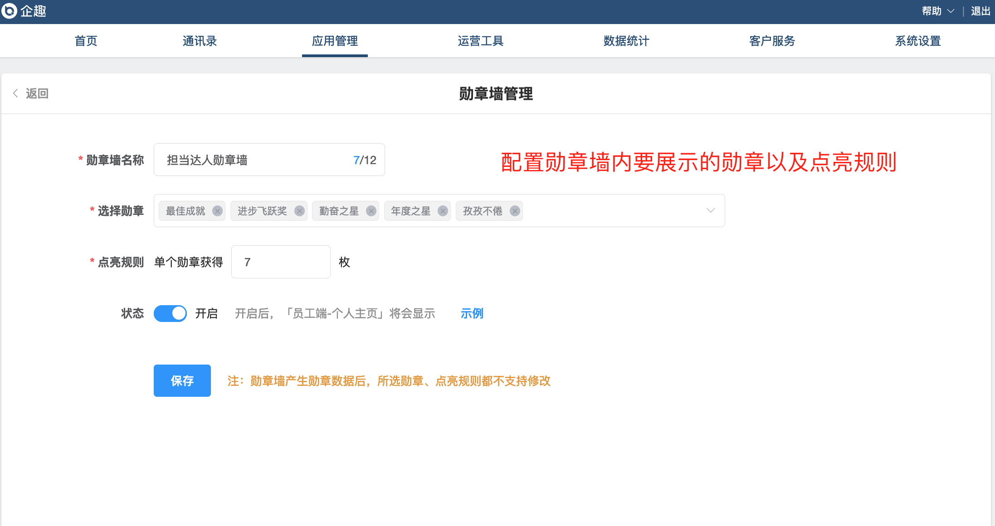The height and width of the screenshot is (526, 995).
Task: Click the back arrow next to 返回
Action: (x=15, y=93)
